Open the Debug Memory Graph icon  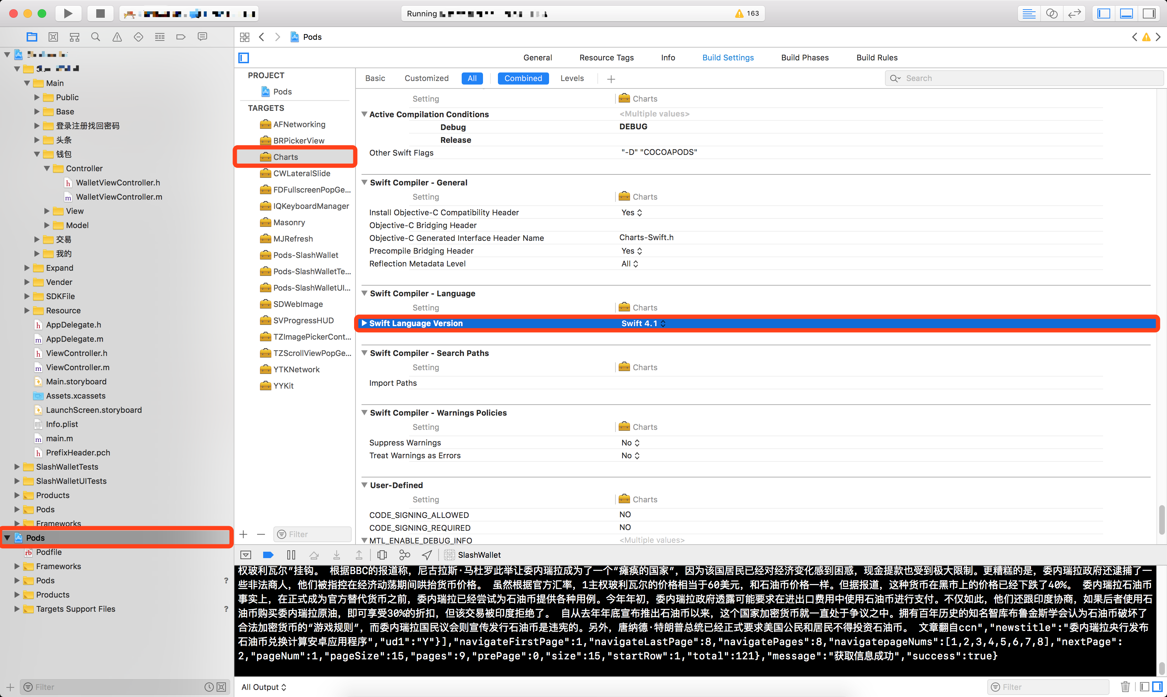404,555
